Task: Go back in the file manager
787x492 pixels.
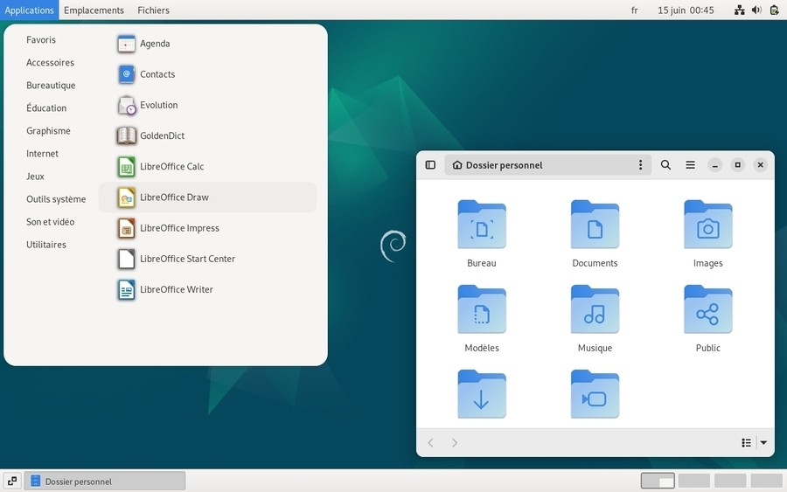Action: click(x=430, y=442)
